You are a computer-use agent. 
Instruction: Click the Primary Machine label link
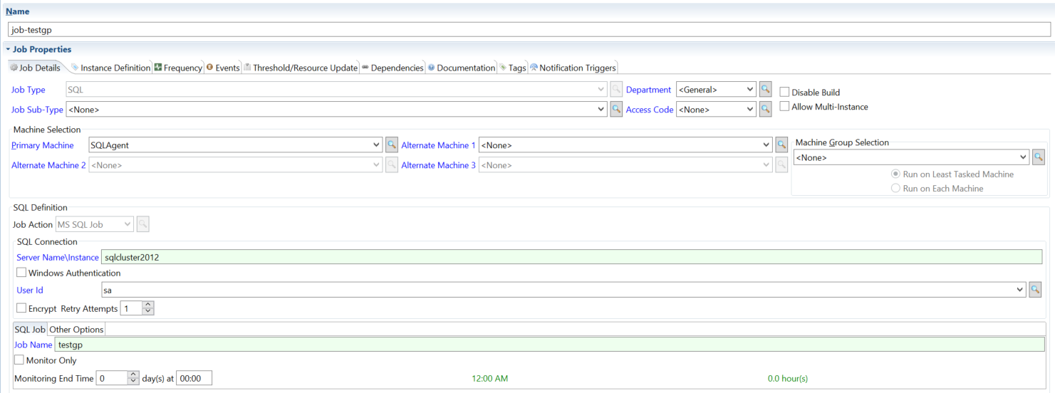[42, 145]
